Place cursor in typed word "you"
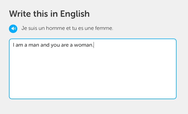This screenshot has height=114, width=188. (55, 46)
